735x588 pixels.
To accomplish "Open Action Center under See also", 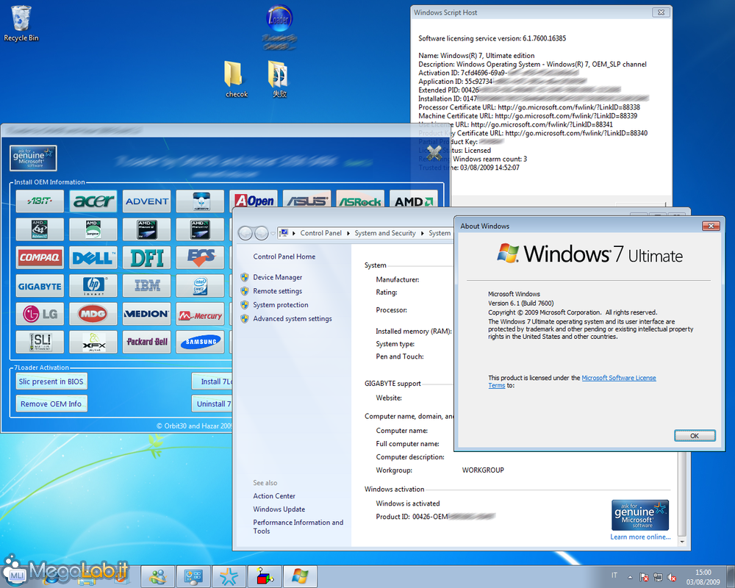I will click(x=274, y=495).
